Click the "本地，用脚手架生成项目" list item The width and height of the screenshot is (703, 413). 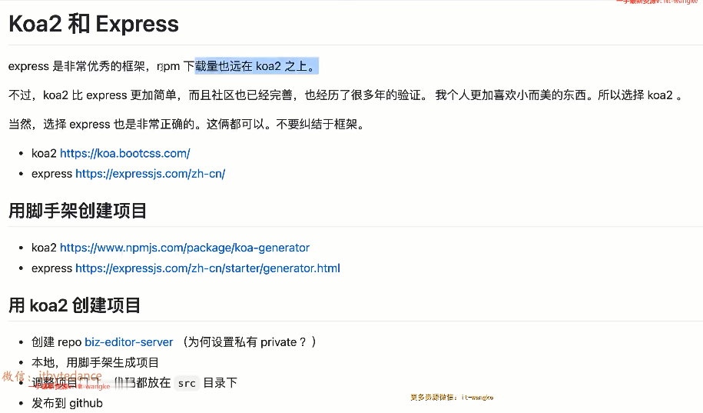95,362
